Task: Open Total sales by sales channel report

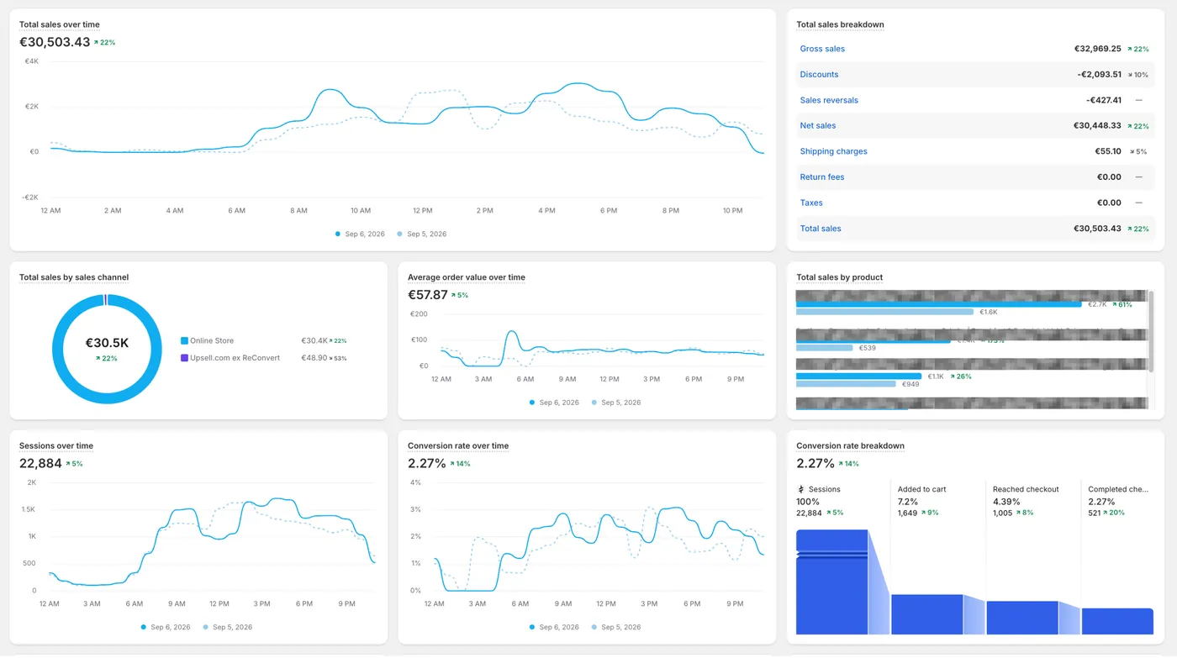Action: click(74, 277)
